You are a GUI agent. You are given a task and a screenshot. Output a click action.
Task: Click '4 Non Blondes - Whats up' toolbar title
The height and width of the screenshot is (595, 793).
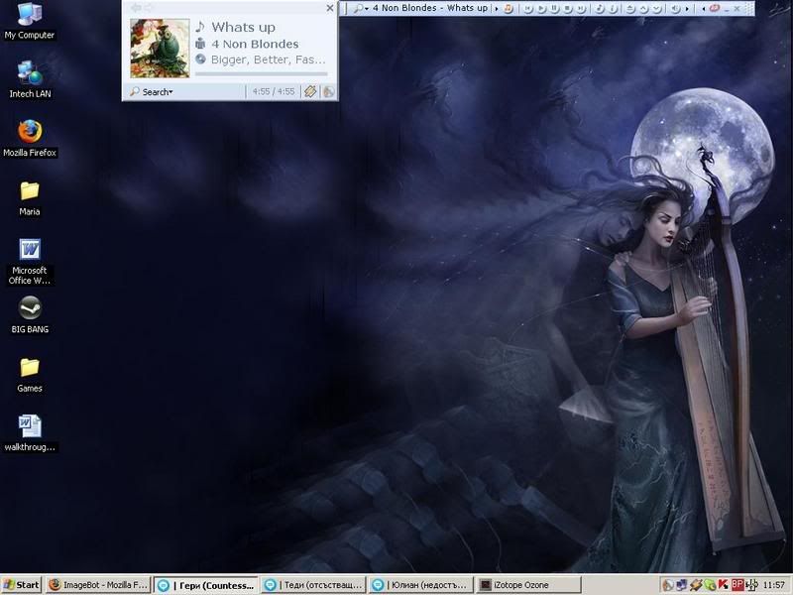430,8
